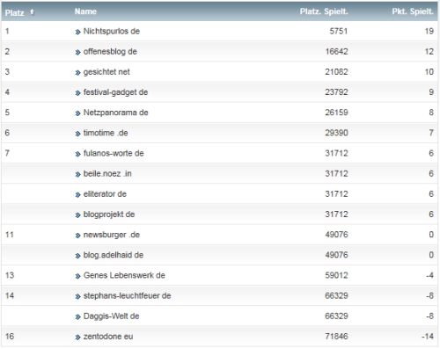Select the value 23792 in festival-gadget row
This screenshot has width=440, height=349.
coord(336,92)
